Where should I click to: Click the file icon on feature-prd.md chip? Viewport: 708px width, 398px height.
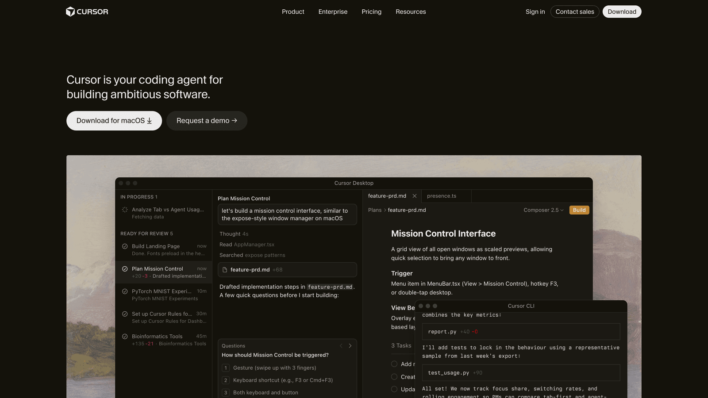tap(225, 270)
